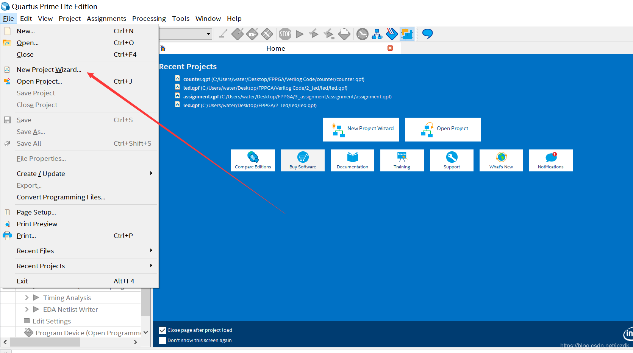Viewport: 633px width, 353px height.
Task: Click the blue speech bubble icon
Action: pyautogui.click(x=428, y=34)
